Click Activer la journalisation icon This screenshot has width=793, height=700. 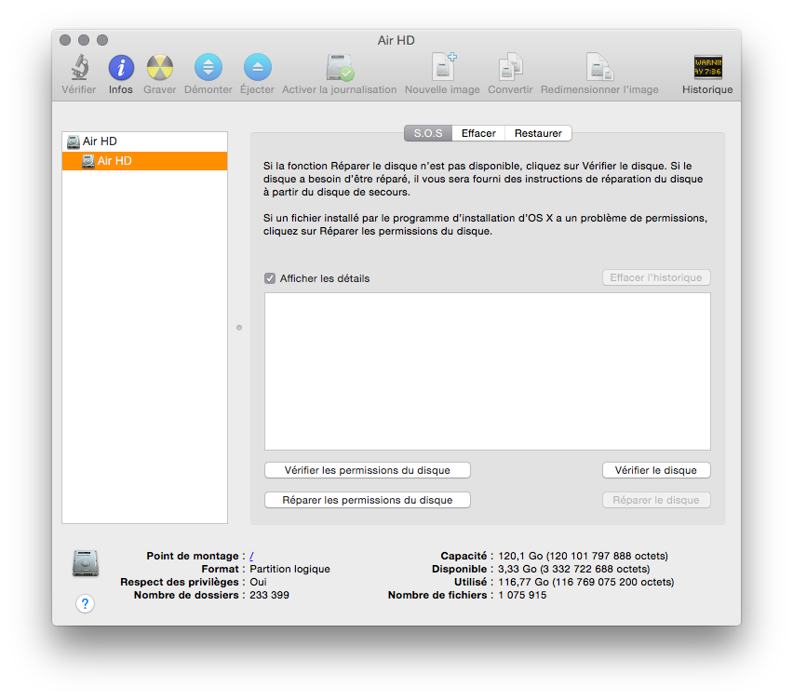340,67
